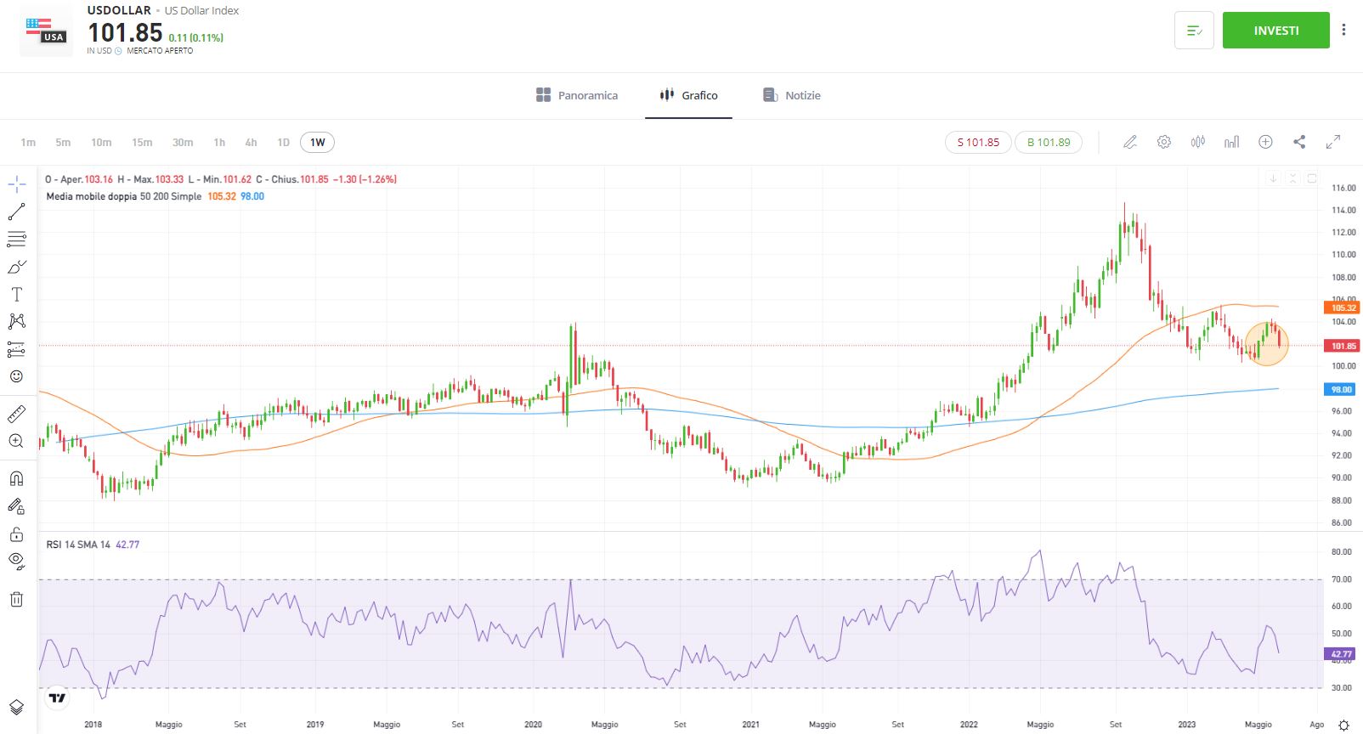Select the text annotation tool

click(x=16, y=294)
